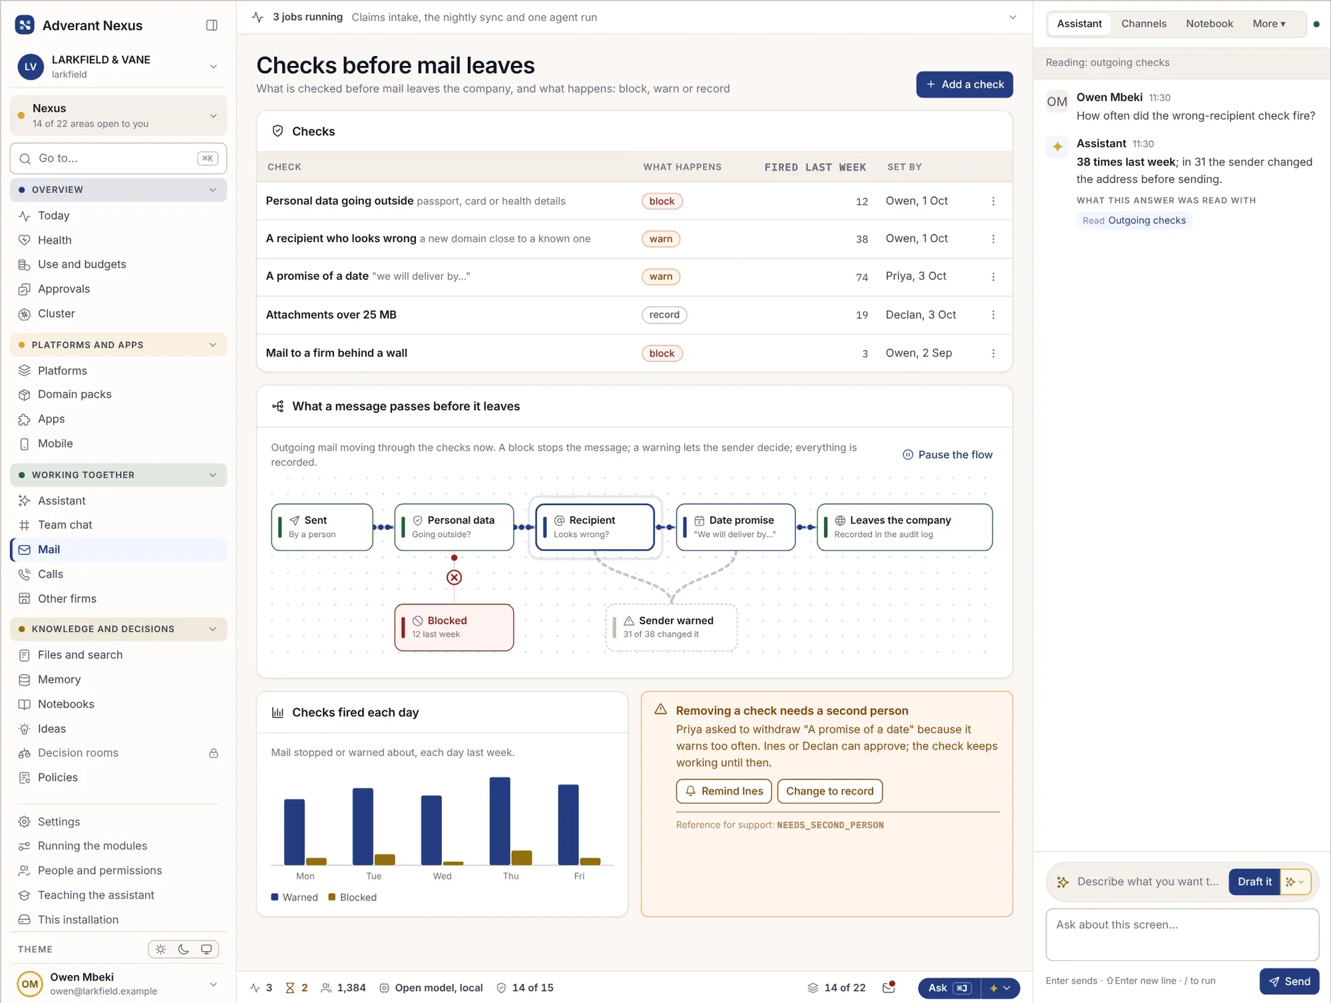Click the layers 14 of 22 status indicator
This screenshot has width=1331, height=1003.
pos(837,988)
